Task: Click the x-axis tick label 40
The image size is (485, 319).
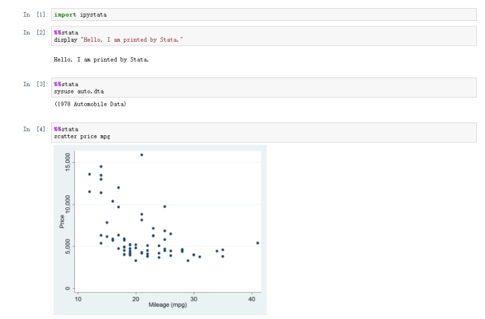Action: pyautogui.click(x=252, y=299)
